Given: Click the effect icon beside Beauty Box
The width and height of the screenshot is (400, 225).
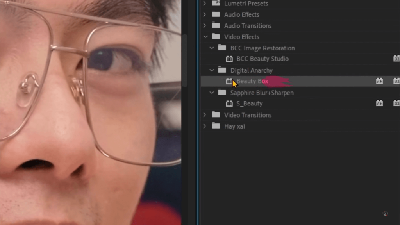Looking at the screenshot, I should (x=229, y=81).
